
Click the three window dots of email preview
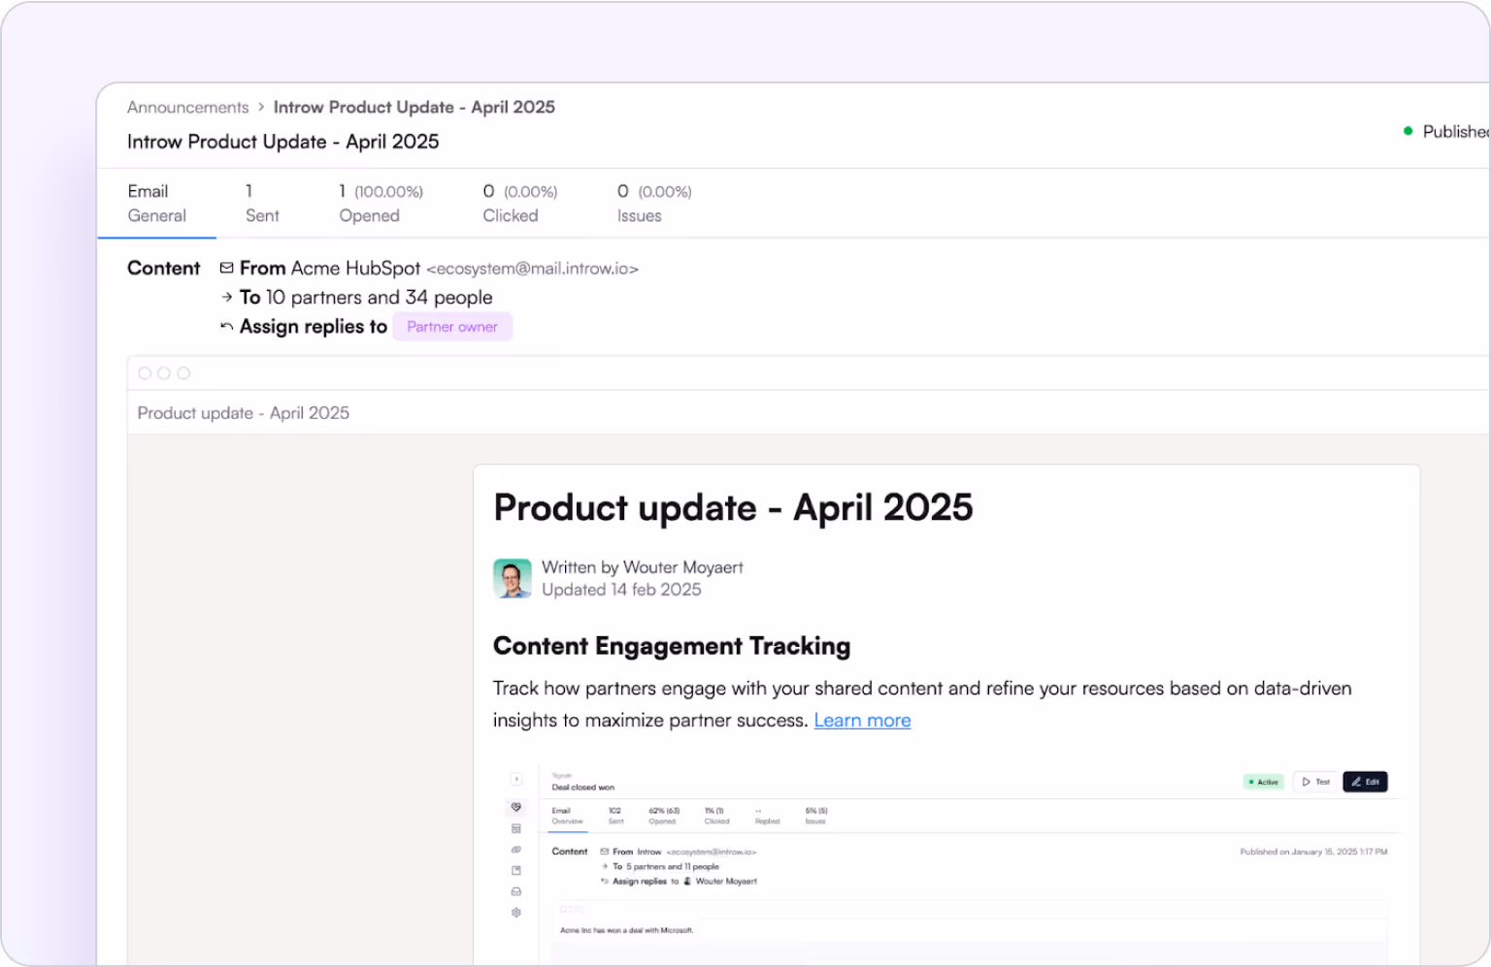164,373
